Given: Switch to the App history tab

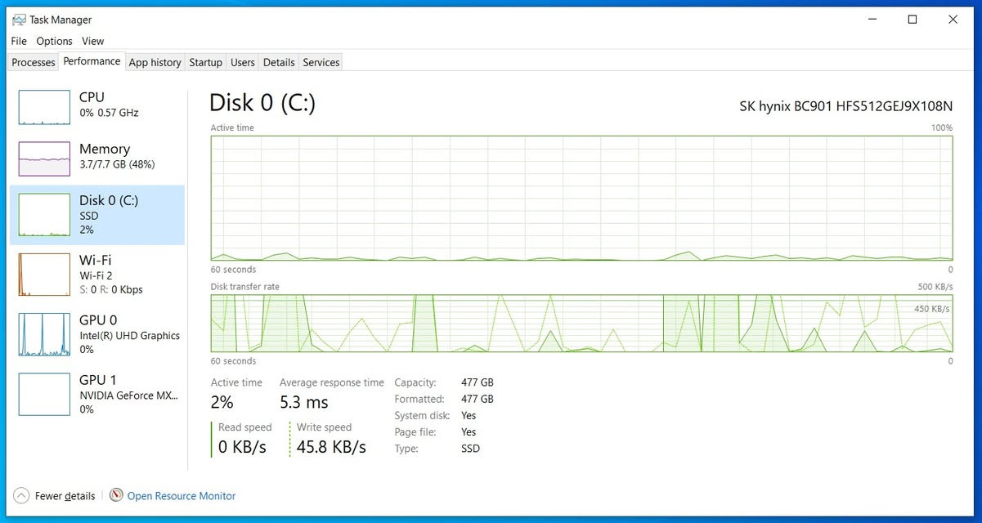Looking at the screenshot, I should 155,62.
